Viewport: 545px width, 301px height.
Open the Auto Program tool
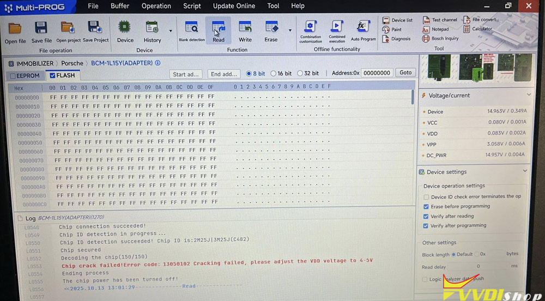click(363, 28)
